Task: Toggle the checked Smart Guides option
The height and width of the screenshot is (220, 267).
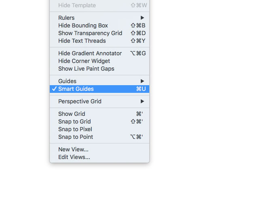Action: click(x=76, y=89)
